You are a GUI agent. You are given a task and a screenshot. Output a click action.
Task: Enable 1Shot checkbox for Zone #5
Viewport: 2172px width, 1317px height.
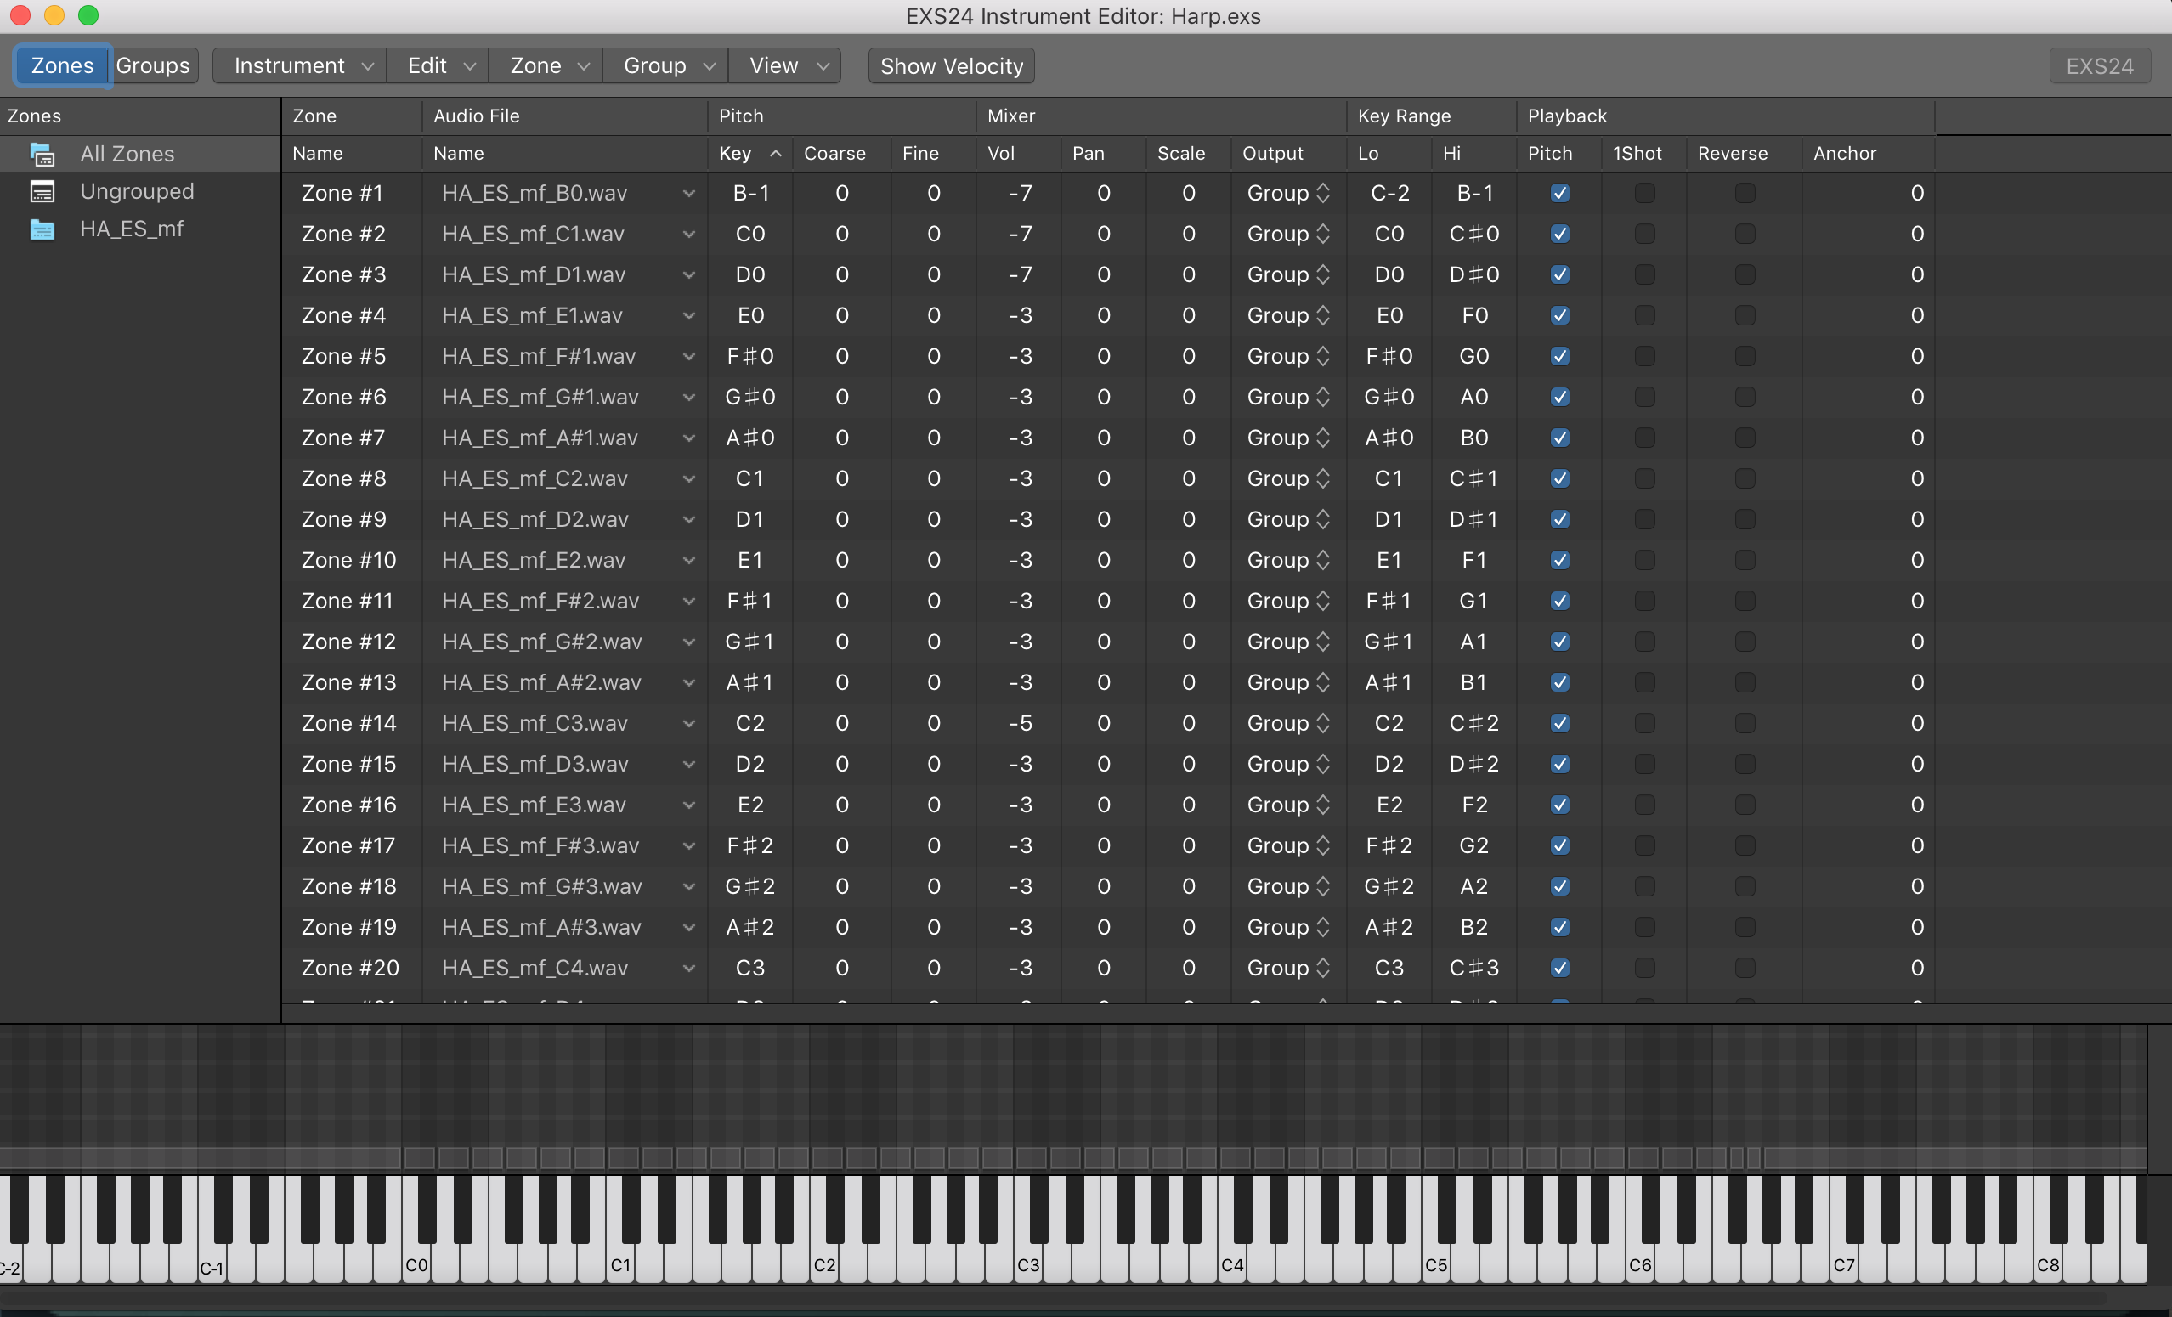(x=1644, y=356)
